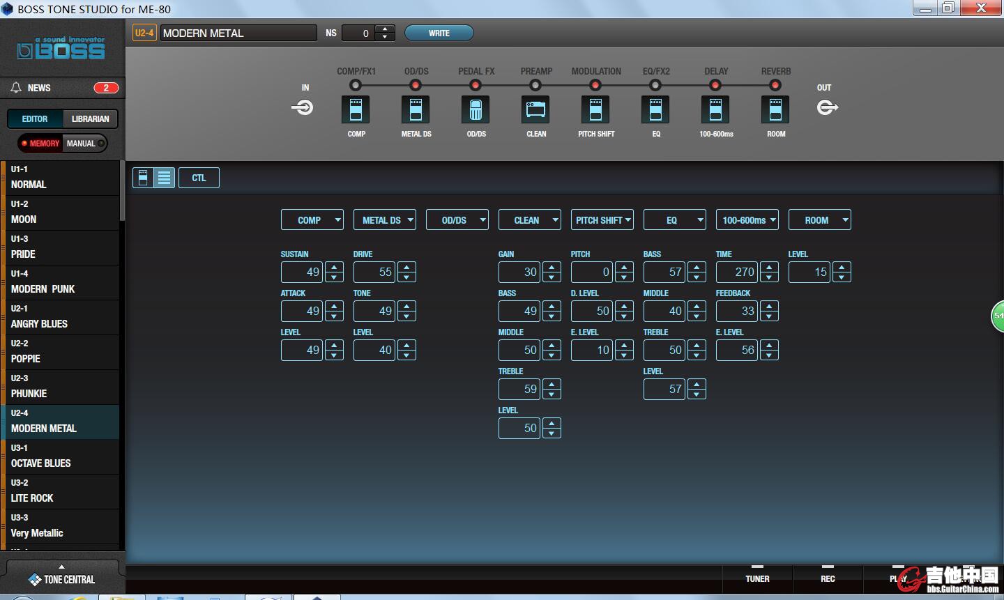Viewport: 1004px width, 600px height.
Task: Click the WRITE button
Action: [439, 33]
